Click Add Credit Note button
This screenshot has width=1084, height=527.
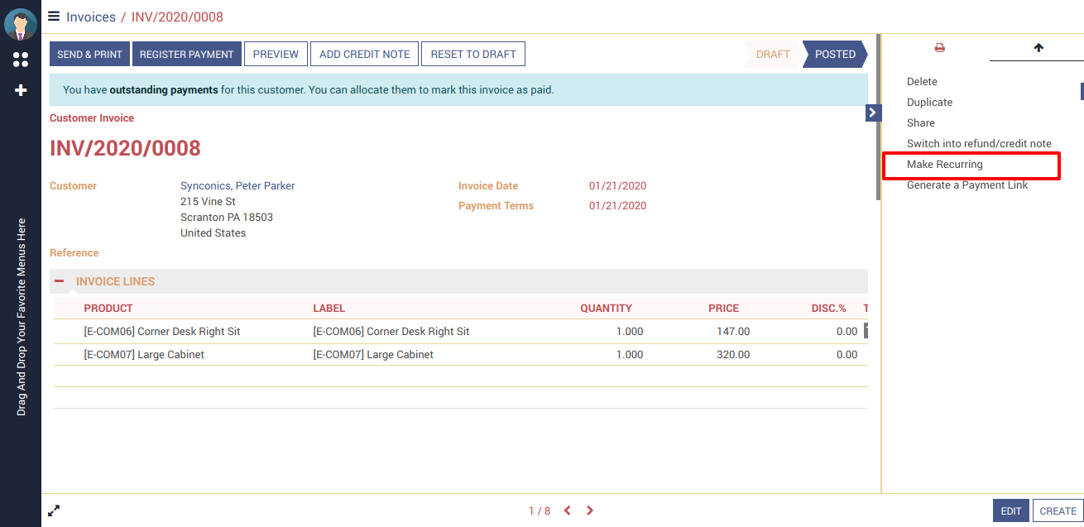coord(364,54)
